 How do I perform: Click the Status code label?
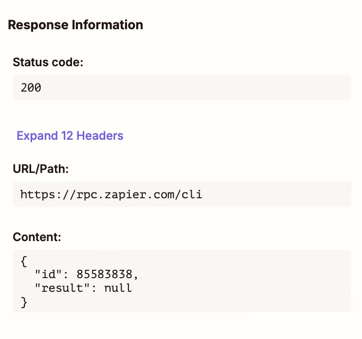(x=48, y=62)
